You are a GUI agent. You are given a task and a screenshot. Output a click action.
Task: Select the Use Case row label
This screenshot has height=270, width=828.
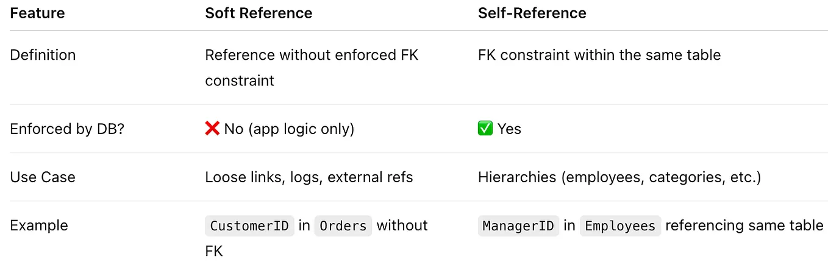[43, 177]
